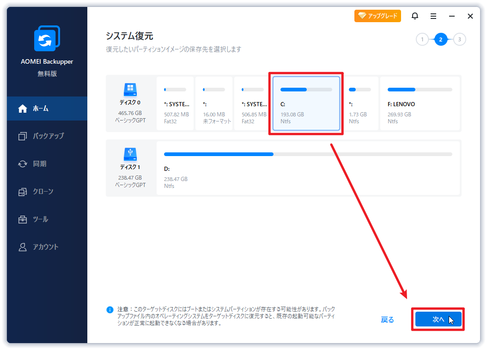Click the Disk 0 Windows drive icon

tap(130, 90)
